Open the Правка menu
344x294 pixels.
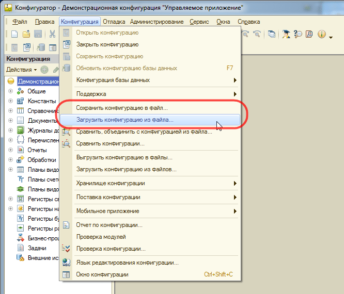point(44,22)
